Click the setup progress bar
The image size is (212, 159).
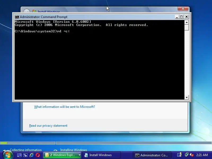106,143
